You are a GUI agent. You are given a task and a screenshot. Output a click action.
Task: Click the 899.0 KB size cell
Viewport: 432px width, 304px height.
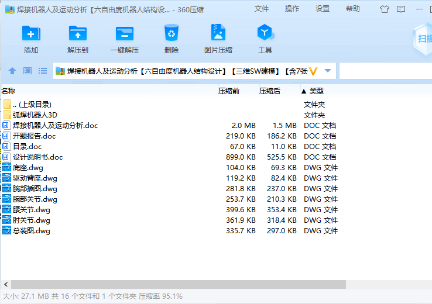click(241, 157)
